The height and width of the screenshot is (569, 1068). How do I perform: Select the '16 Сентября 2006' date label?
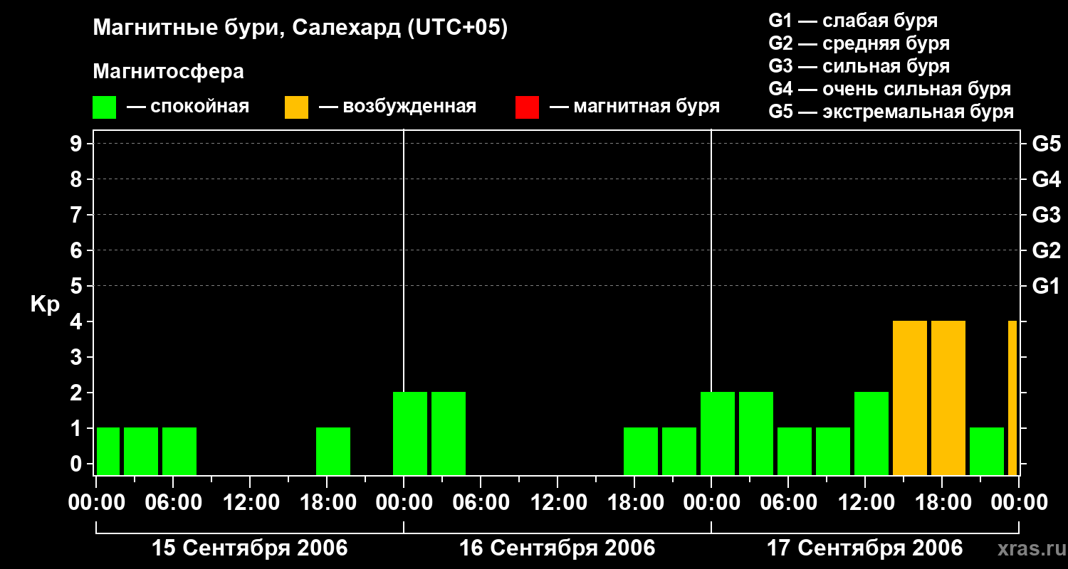(557, 548)
